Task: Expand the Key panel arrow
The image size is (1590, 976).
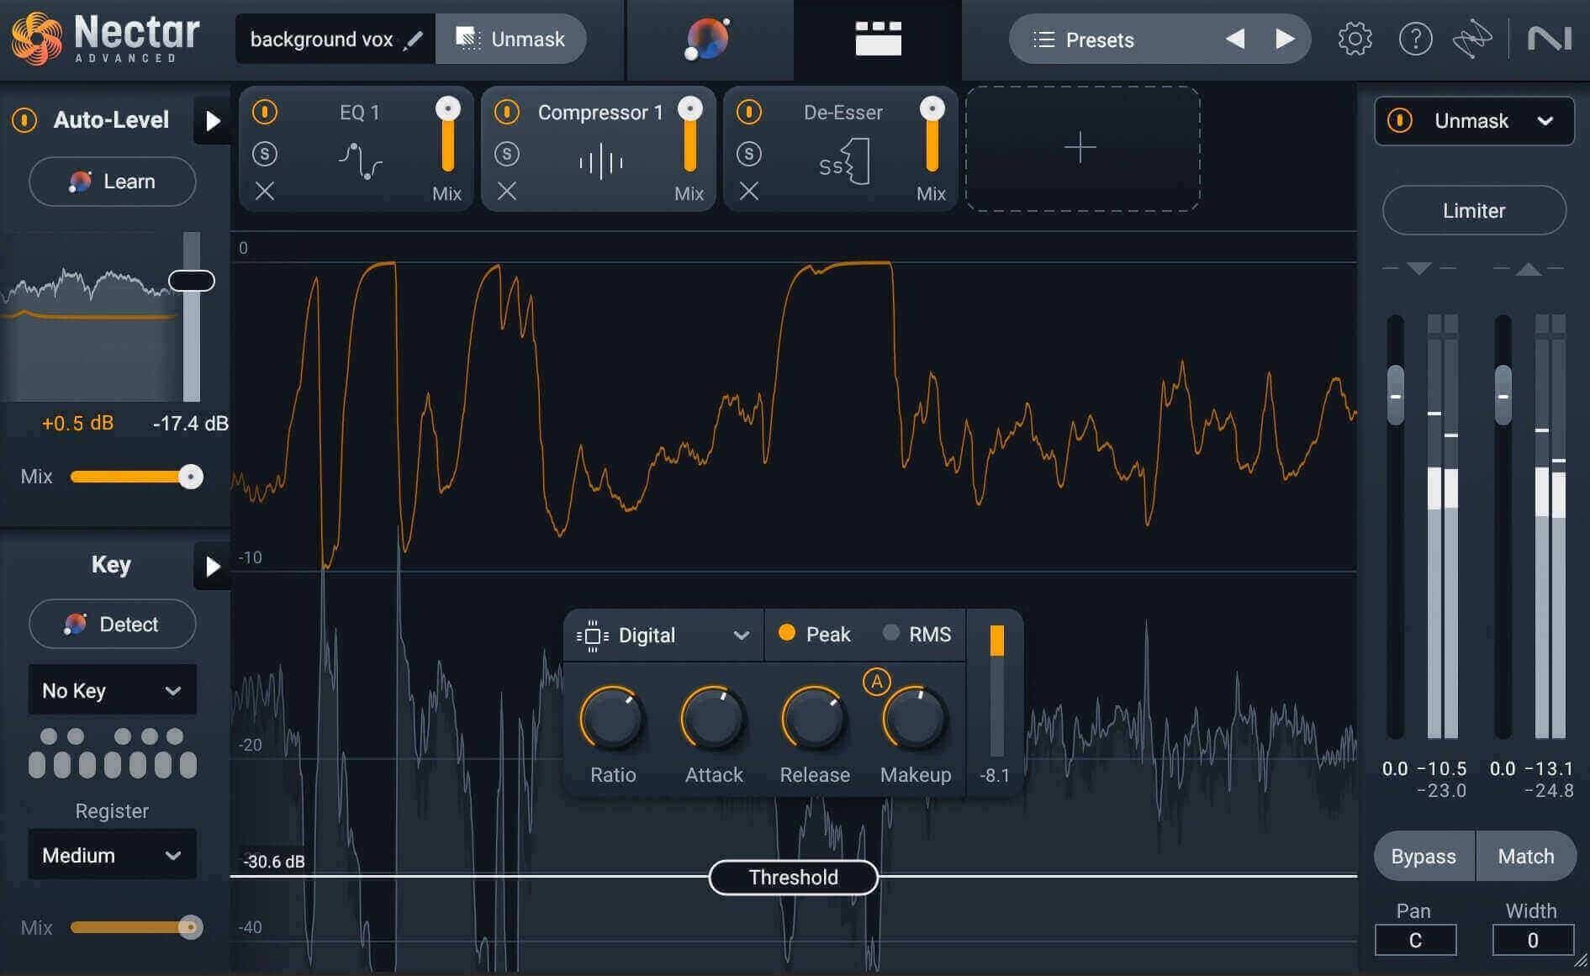Action: pos(213,567)
